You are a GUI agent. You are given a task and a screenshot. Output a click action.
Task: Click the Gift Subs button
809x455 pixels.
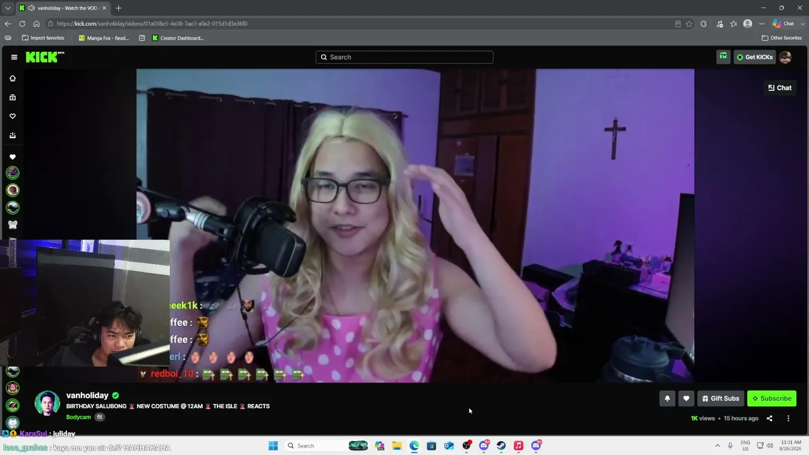721,399
